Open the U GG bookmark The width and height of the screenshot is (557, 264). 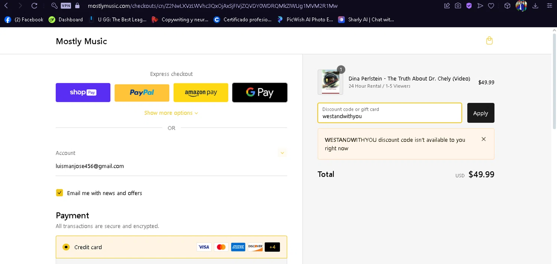pyautogui.click(x=117, y=20)
